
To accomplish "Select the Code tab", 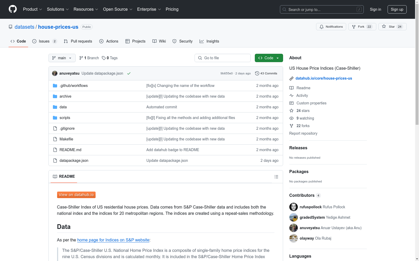I will (18, 41).
